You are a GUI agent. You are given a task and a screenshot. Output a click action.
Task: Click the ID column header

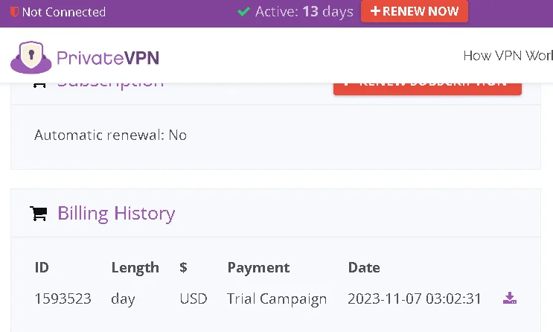[42, 267]
